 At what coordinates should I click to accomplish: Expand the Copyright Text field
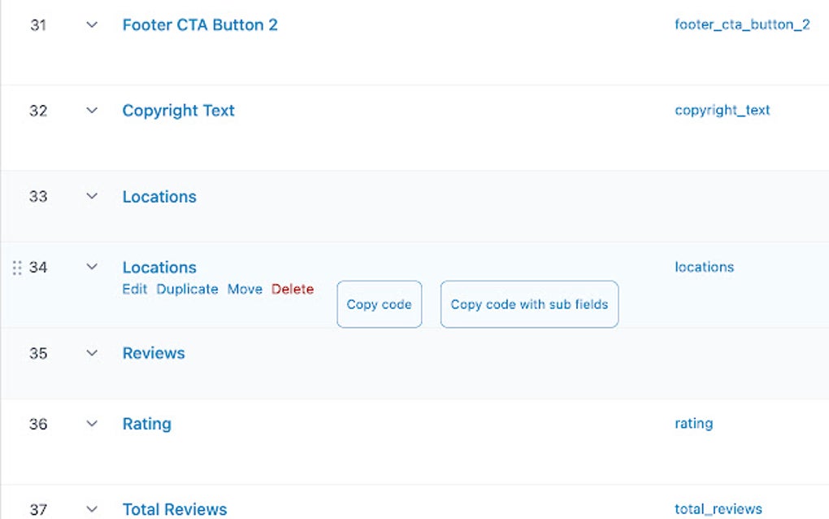[91, 111]
